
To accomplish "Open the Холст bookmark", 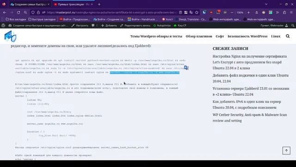I will (x=167, y=19).
